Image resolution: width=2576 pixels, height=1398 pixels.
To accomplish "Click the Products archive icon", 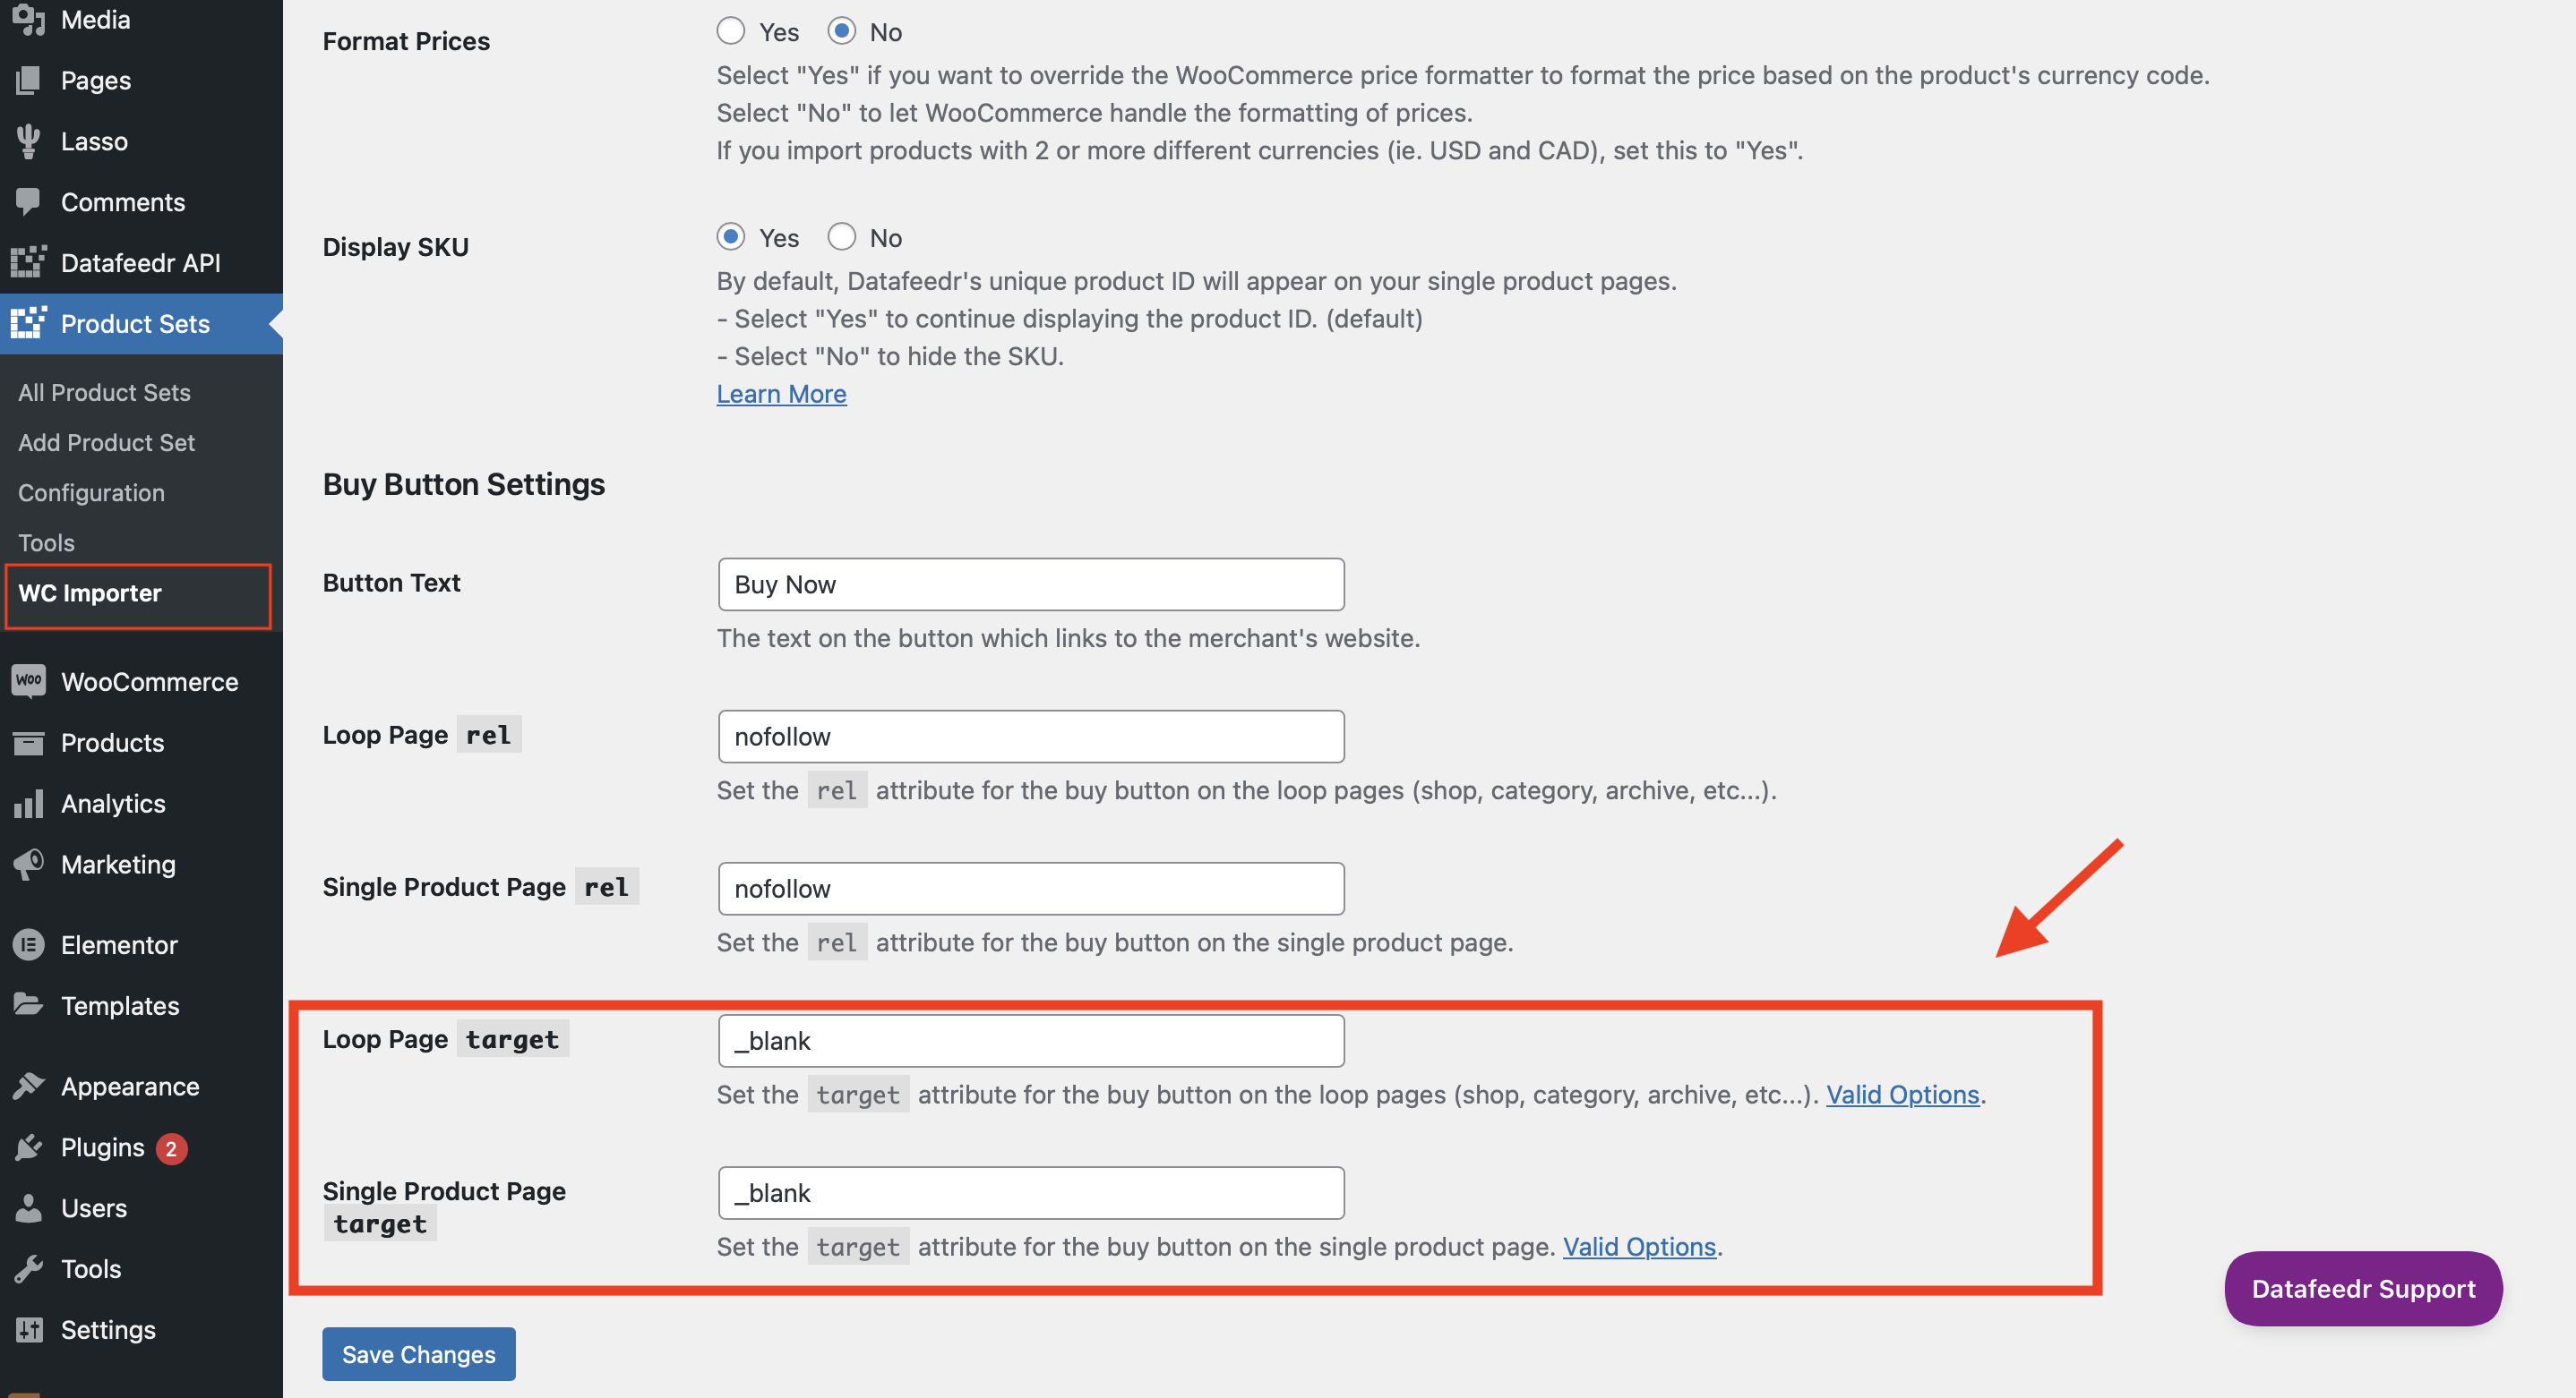I will [x=29, y=743].
